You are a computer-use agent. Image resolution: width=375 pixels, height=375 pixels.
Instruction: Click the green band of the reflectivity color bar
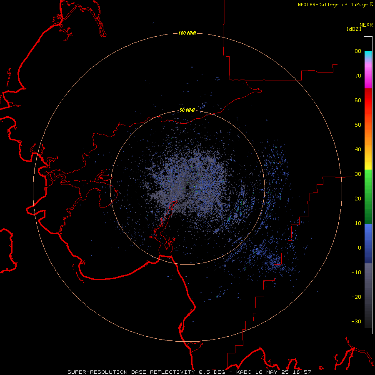point(368,197)
